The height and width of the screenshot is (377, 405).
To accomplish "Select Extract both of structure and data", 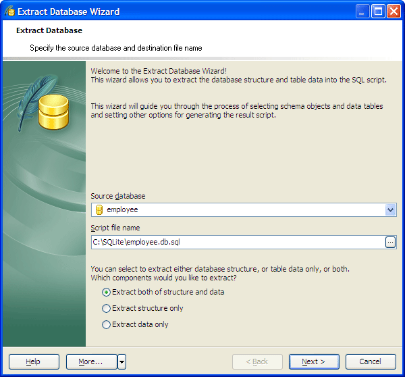I will [163, 292].
